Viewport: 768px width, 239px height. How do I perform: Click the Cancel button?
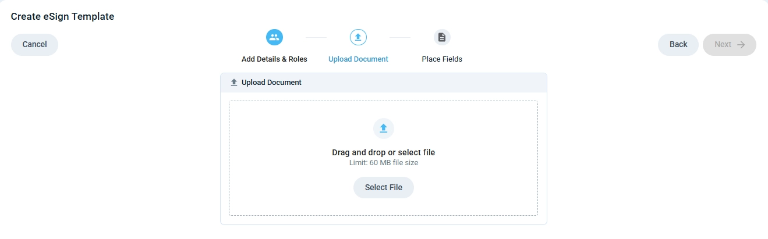tap(34, 45)
